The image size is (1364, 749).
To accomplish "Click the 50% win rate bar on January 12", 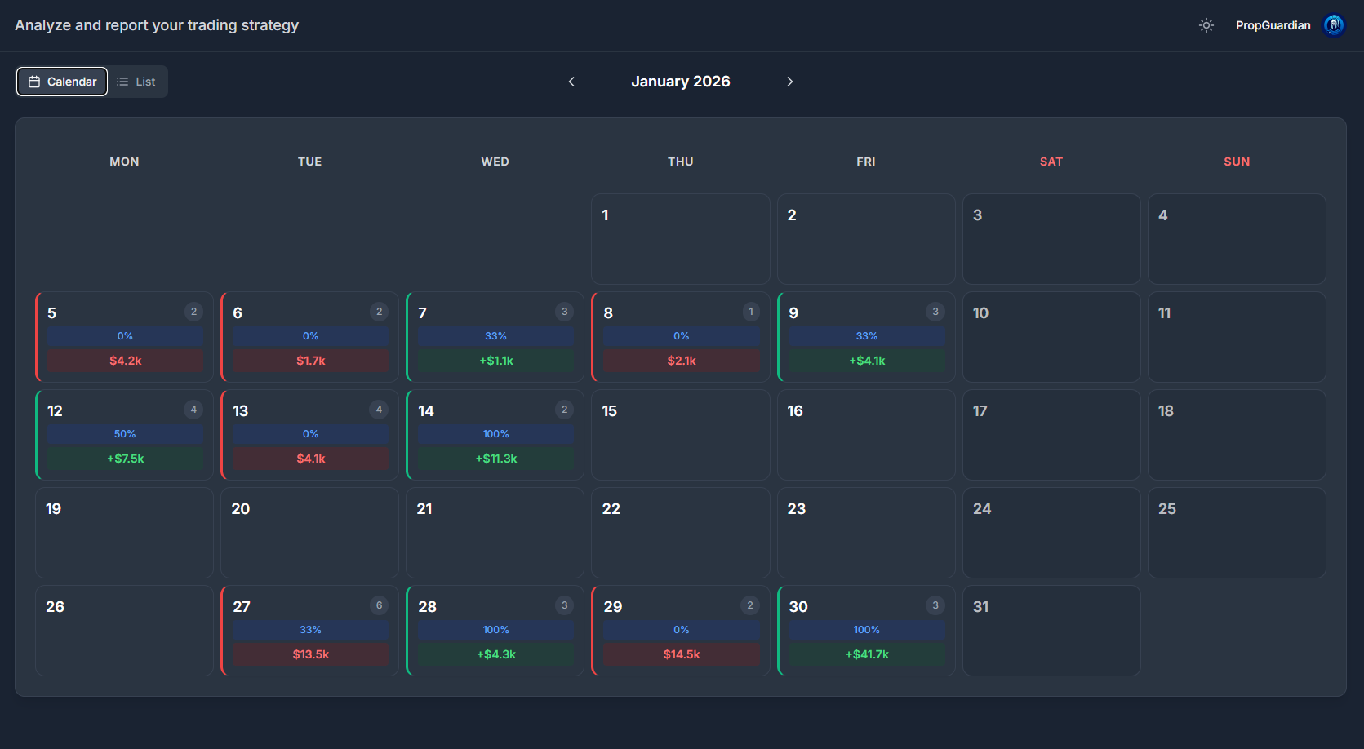I will tap(124, 433).
